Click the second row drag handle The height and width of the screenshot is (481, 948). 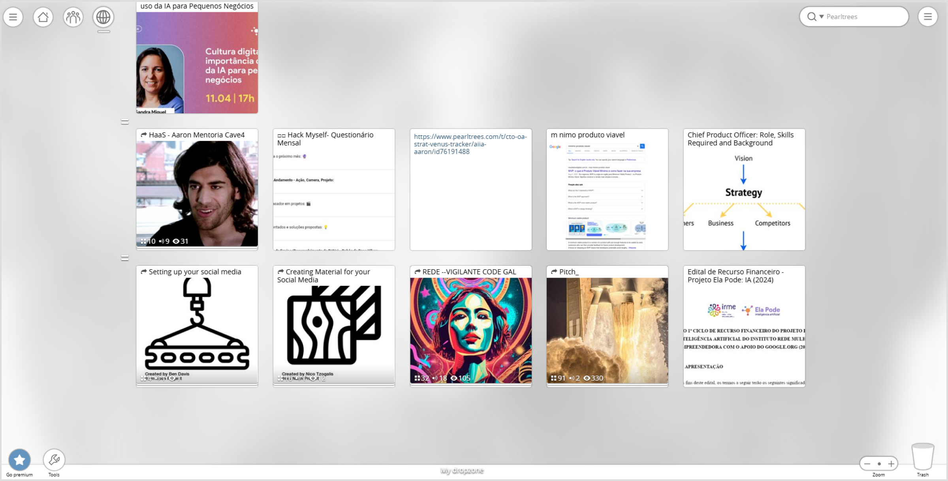click(x=125, y=122)
